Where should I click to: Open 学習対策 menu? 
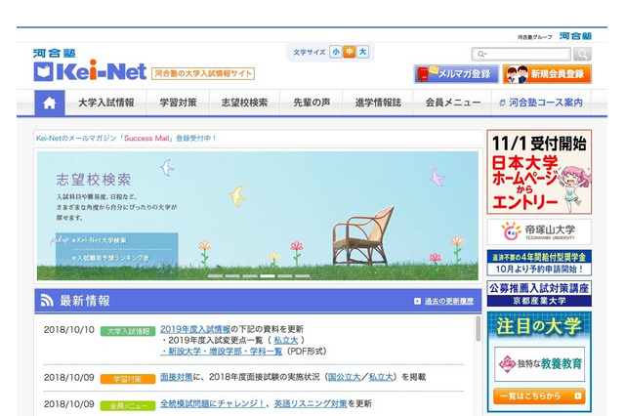(178, 103)
